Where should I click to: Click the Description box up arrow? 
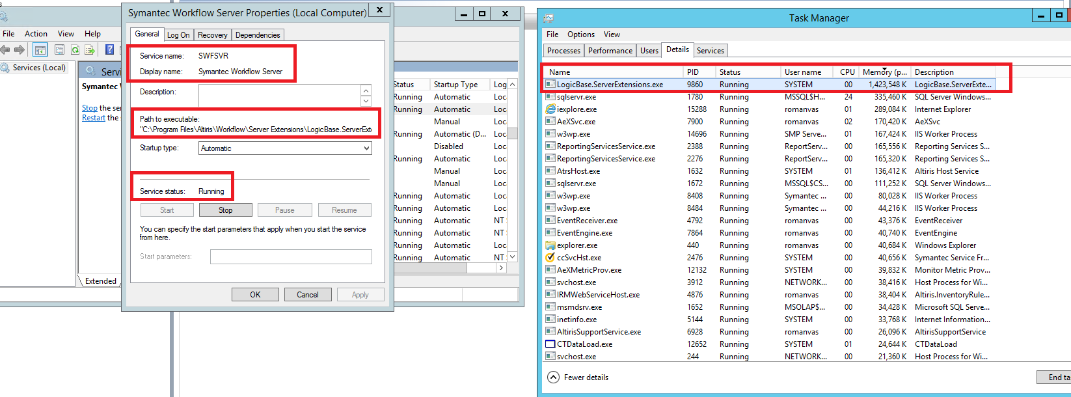(366, 90)
